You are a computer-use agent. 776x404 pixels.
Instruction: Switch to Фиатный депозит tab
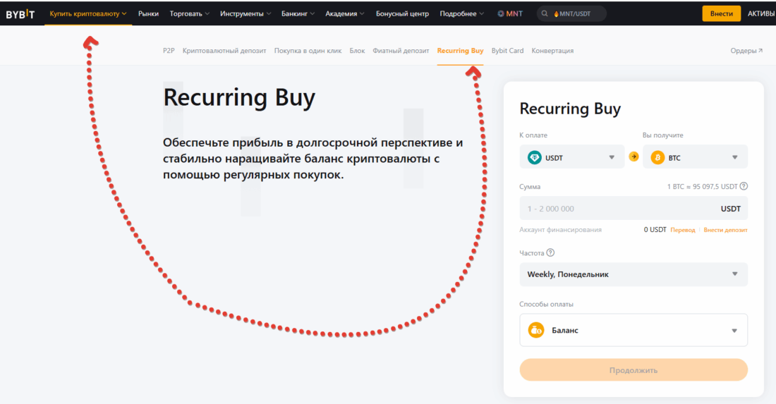tap(401, 51)
